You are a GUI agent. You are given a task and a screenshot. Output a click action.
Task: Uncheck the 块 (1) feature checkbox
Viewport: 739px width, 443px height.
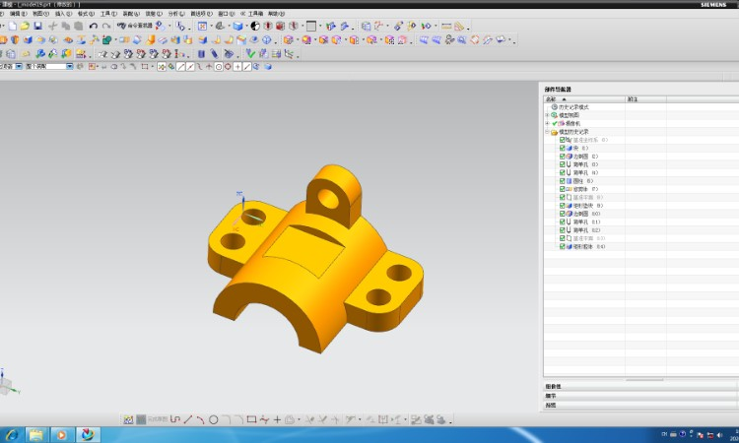[x=562, y=148]
